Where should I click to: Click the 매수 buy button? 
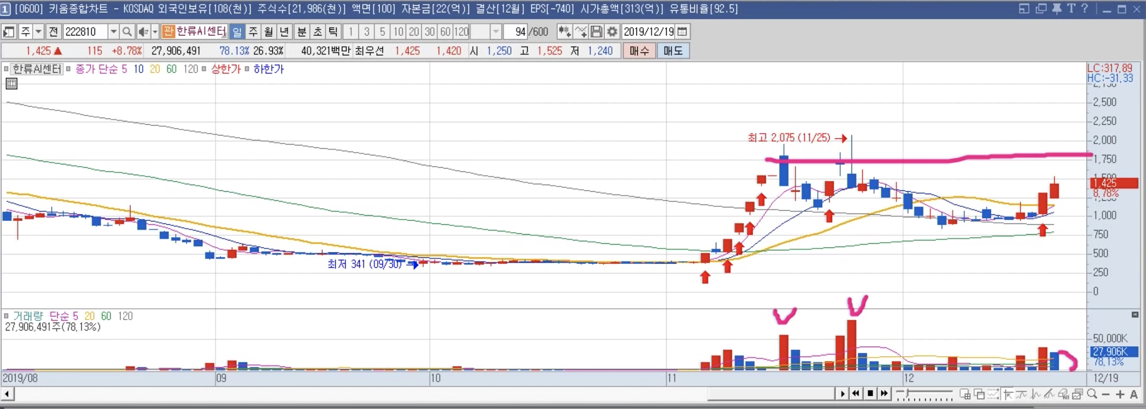tap(639, 51)
